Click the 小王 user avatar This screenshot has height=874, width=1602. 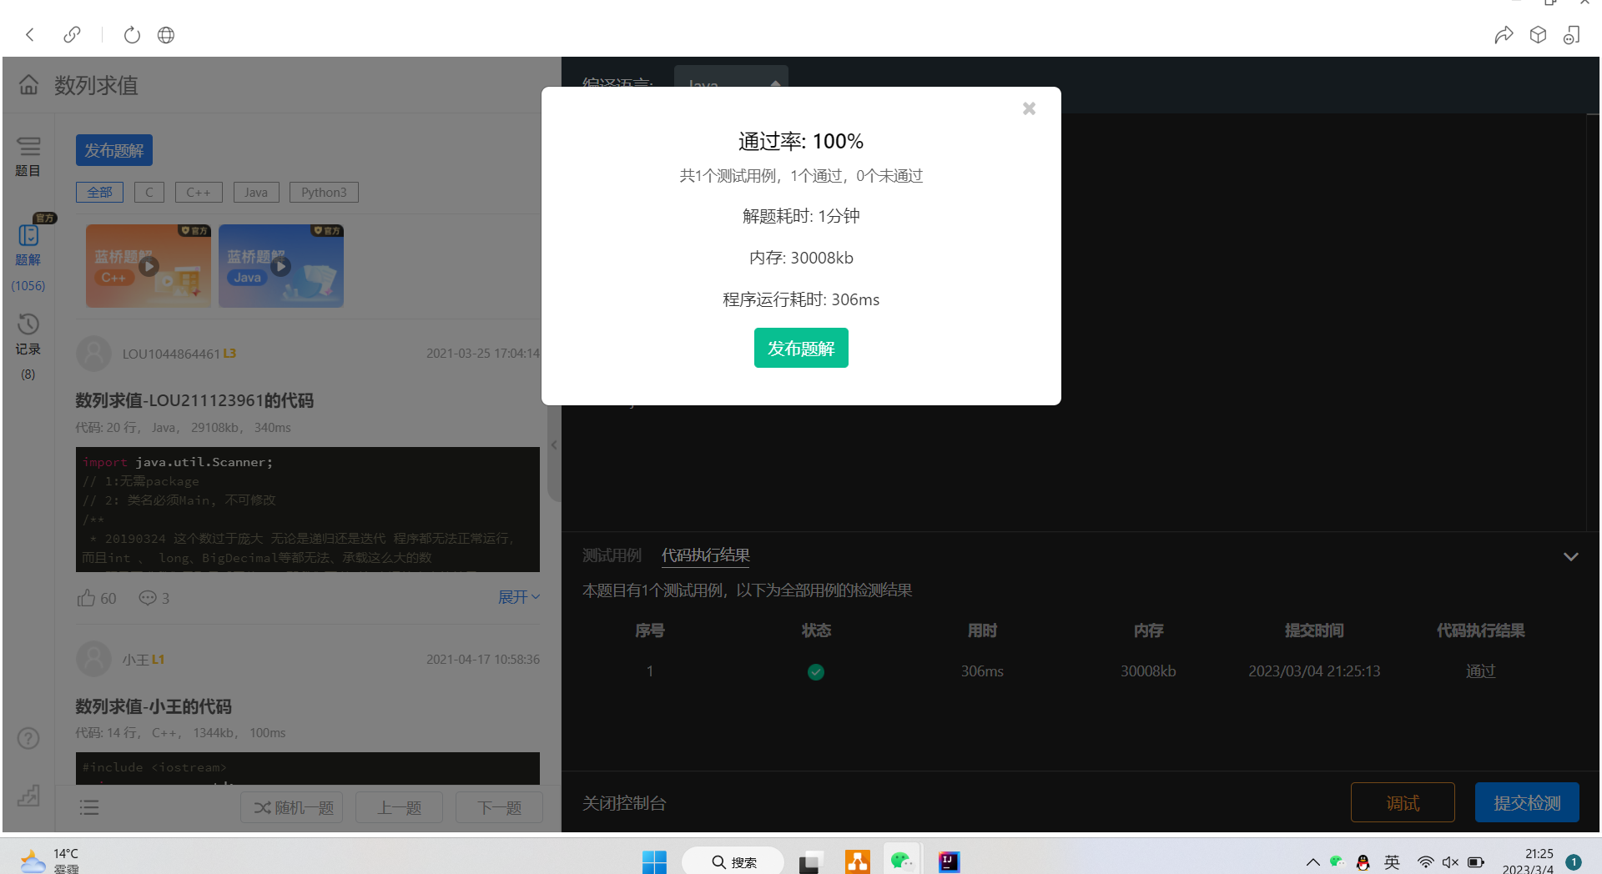[x=93, y=659]
